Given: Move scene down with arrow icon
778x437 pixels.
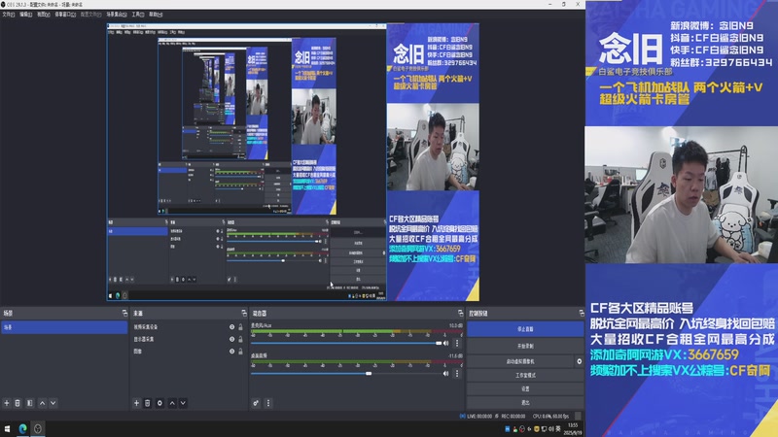Looking at the screenshot, I should point(53,403).
